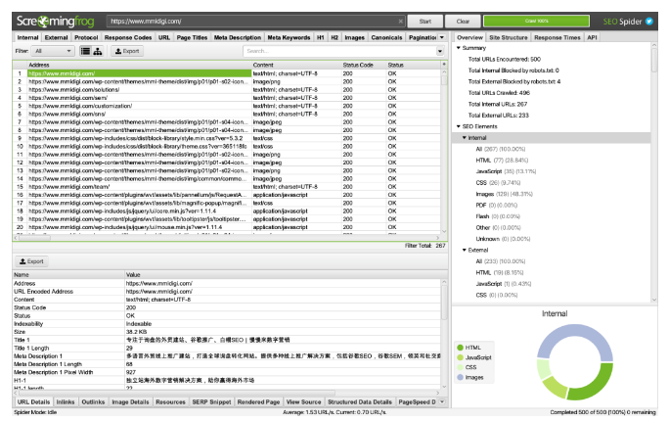Select the Overview tab
This screenshot has width=669, height=422.
point(469,37)
